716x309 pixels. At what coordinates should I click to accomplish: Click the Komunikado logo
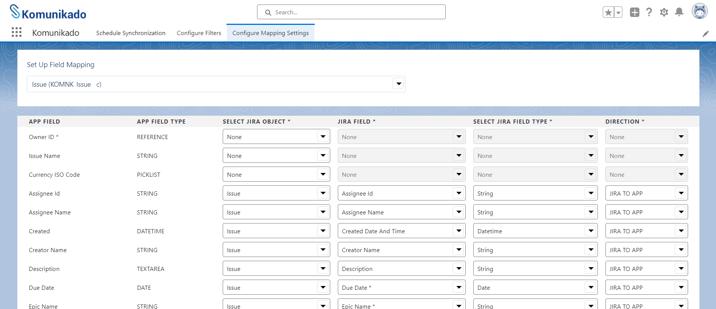tap(48, 12)
